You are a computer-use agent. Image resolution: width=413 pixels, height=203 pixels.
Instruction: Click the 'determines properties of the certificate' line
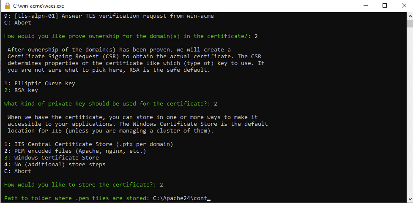[136, 63]
